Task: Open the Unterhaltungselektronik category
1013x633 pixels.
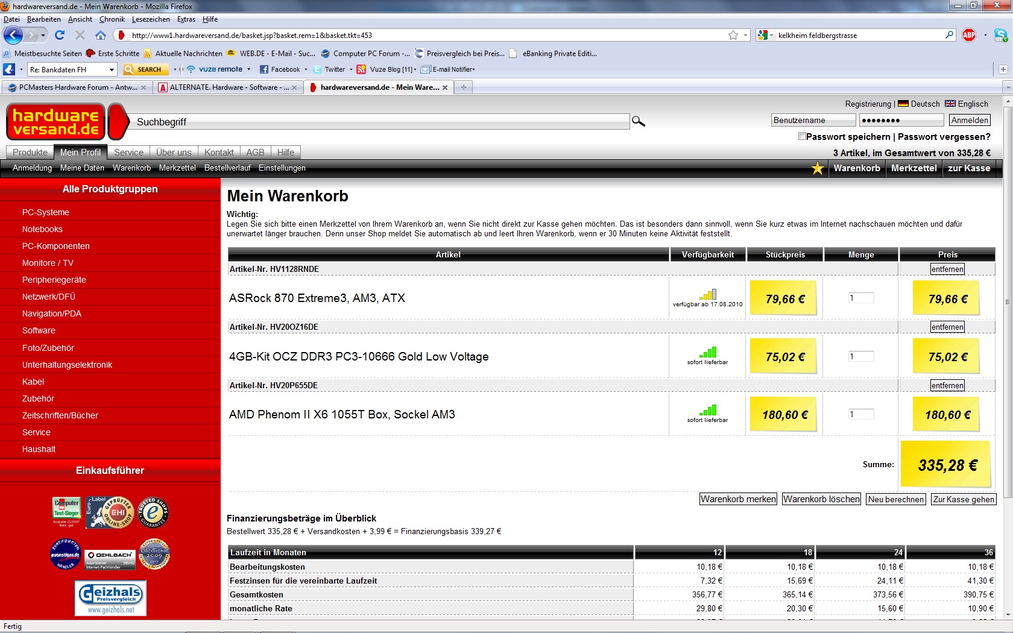Action: coord(67,365)
